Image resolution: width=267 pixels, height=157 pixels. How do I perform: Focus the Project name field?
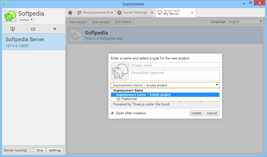tap(175, 65)
